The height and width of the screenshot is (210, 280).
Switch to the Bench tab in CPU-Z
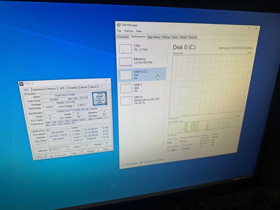(84, 87)
